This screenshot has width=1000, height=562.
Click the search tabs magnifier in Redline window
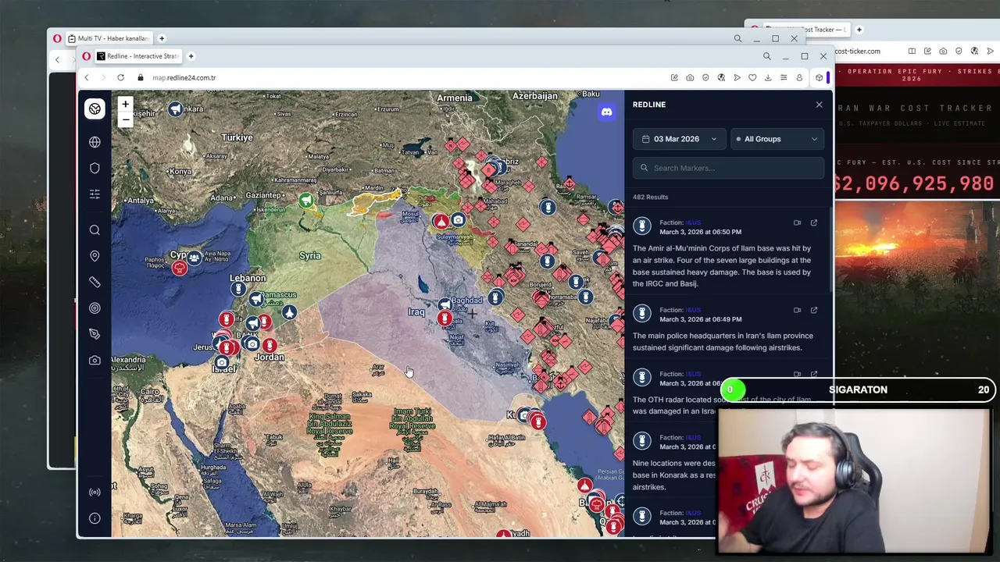click(x=766, y=56)
